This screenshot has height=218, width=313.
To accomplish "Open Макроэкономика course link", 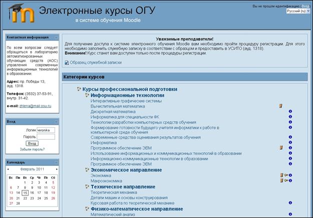I will (106, 181).
